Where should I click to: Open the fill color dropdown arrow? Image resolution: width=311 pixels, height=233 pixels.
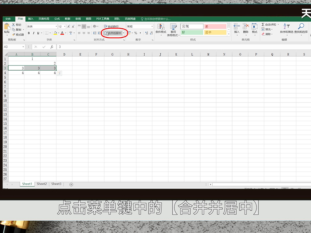(59, 33)
